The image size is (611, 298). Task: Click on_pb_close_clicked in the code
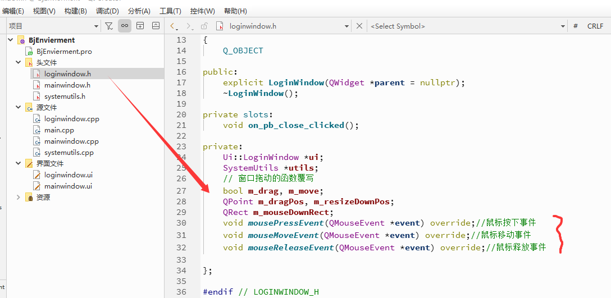coord(296,126)
